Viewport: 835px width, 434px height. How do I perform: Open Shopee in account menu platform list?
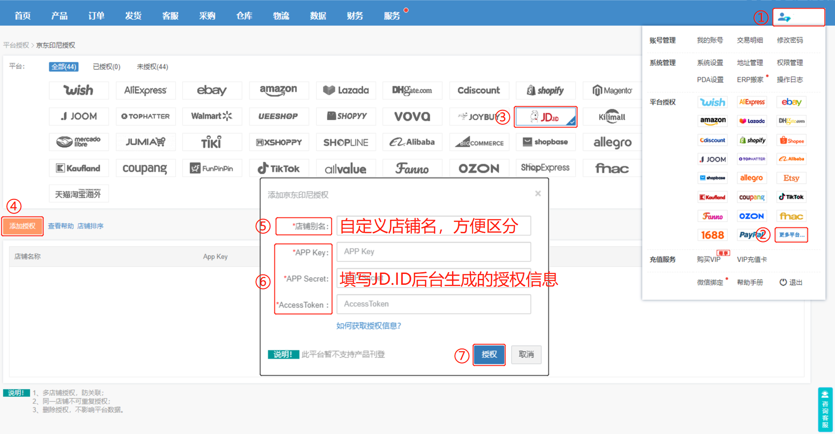click(x=792, y=140)
